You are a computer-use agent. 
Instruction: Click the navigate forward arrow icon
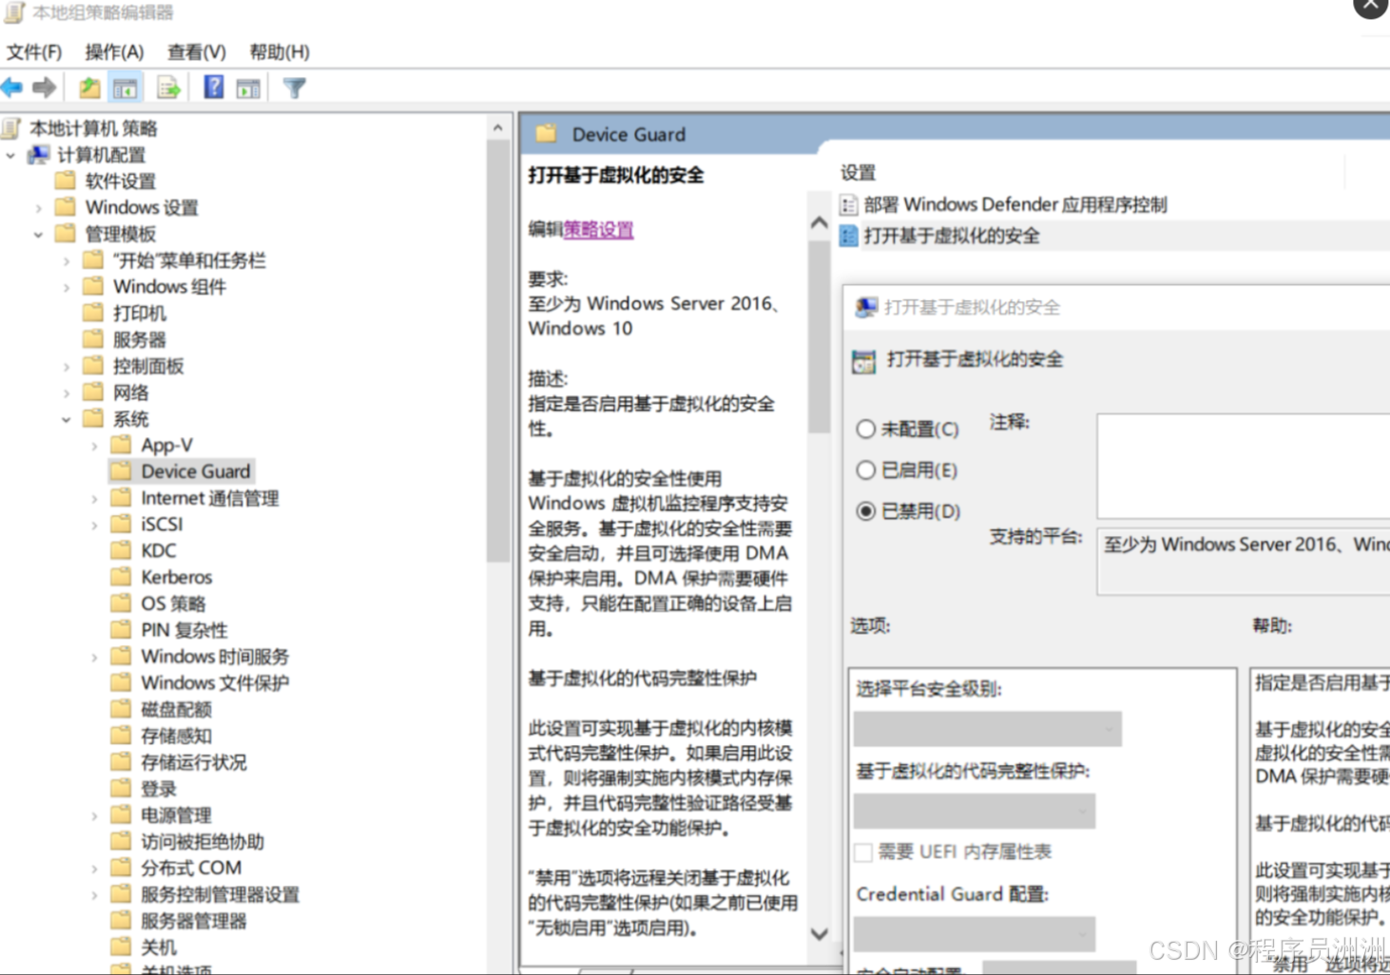[43, 86]
